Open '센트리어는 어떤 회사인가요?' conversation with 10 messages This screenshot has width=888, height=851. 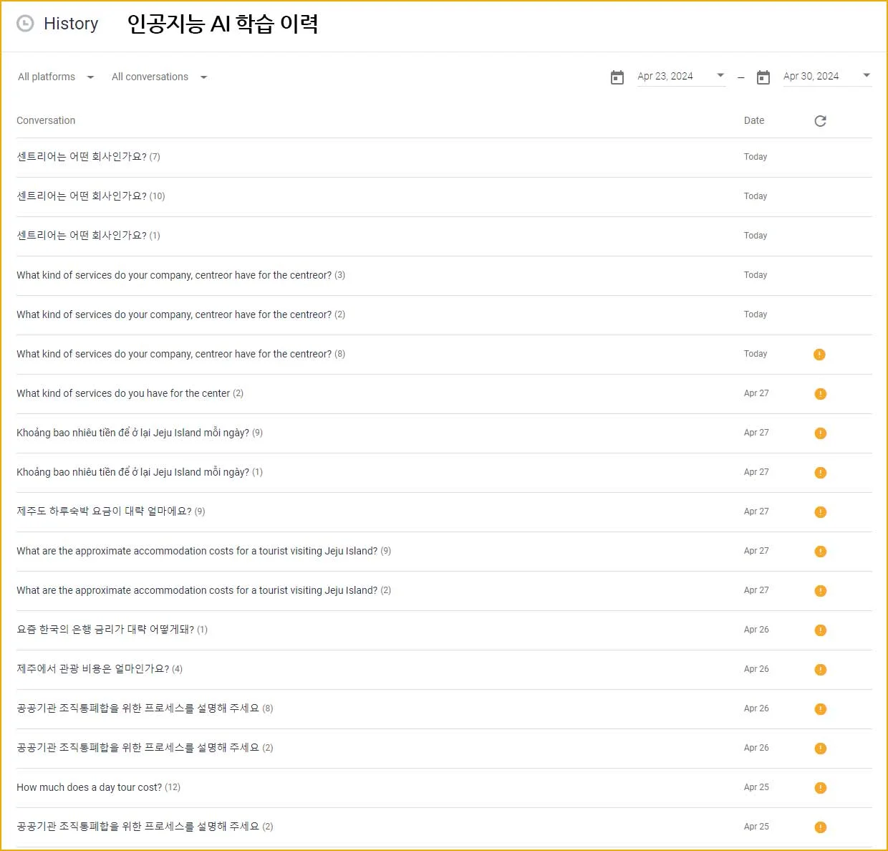[x=82, y=196]
